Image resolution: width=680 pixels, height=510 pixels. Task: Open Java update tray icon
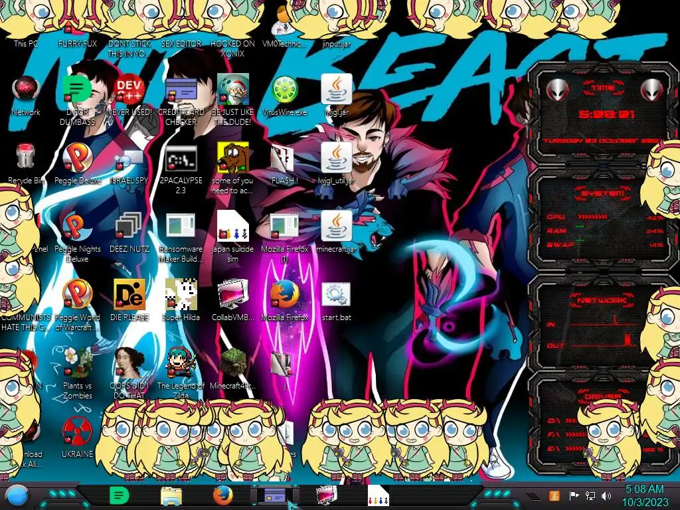tap(554, 495)
